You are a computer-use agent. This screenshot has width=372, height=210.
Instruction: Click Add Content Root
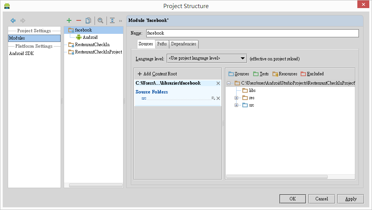pyautogui.click(x=157, y=74)
